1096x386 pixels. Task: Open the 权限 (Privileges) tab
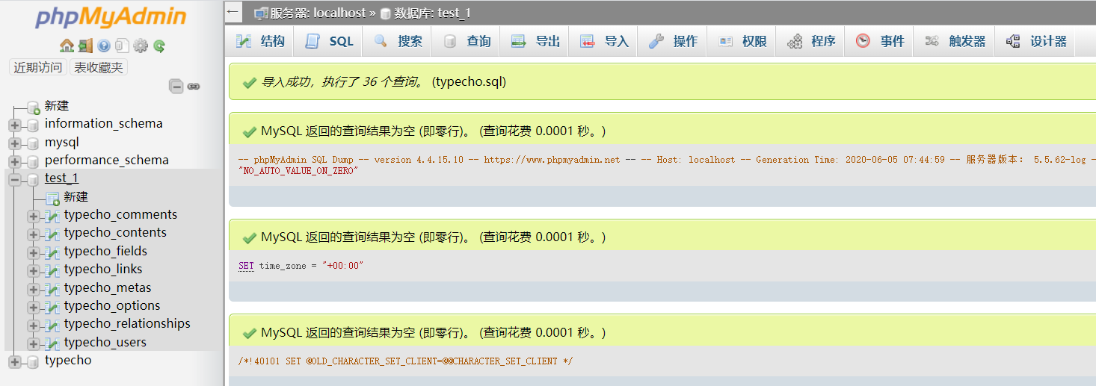pyautogui.click(x=742, y=41)
